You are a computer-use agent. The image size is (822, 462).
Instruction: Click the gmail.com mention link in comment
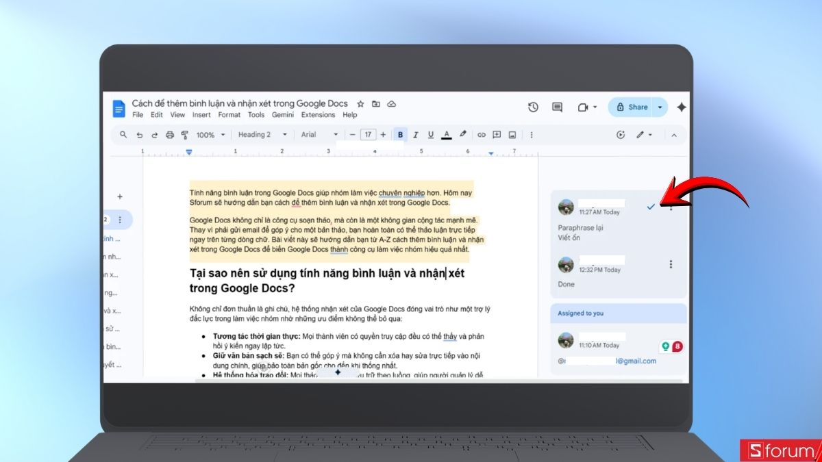point(607,361)
